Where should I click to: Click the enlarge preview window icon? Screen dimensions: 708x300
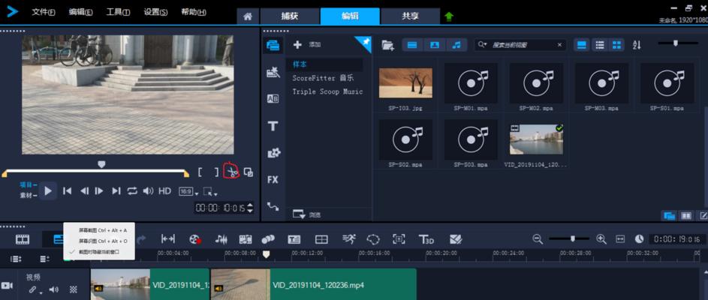(249, 172)
